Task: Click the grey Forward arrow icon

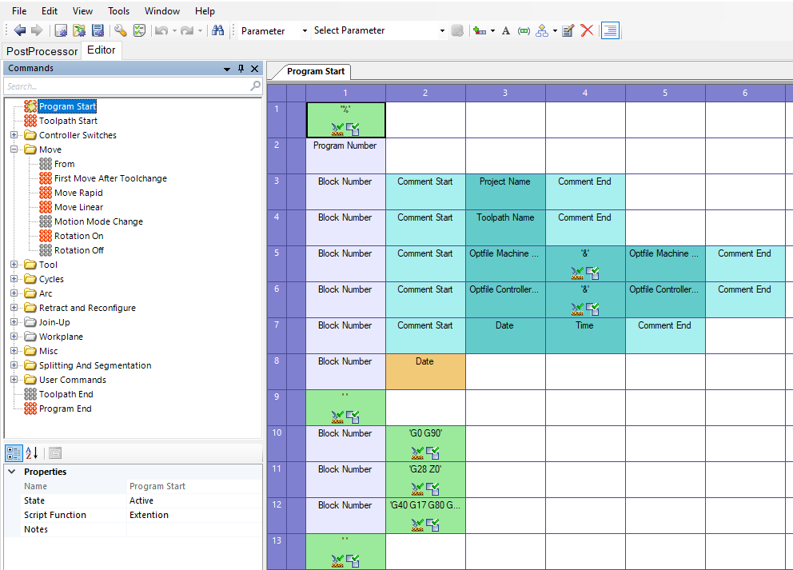Action: (x=37, y=30)
